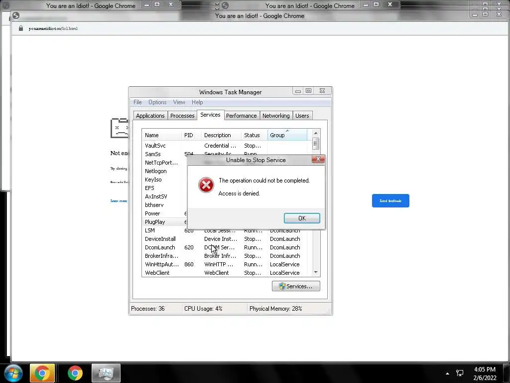Click the Task Manager taskbar icon

[106, 373]
